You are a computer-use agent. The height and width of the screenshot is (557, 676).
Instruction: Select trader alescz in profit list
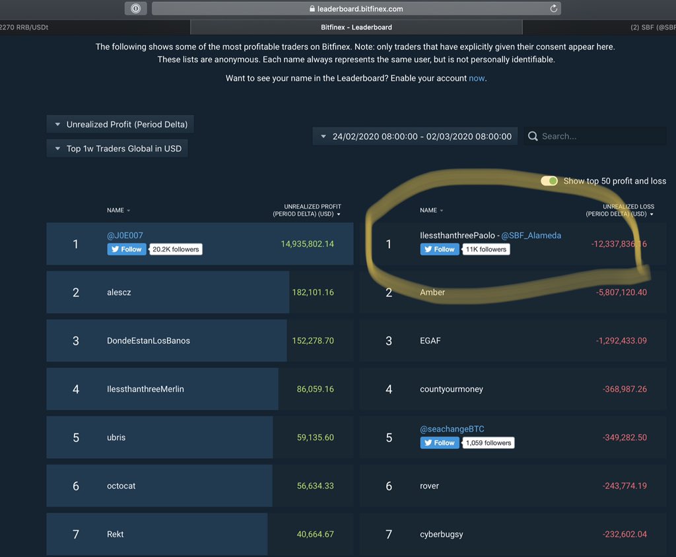119,292
